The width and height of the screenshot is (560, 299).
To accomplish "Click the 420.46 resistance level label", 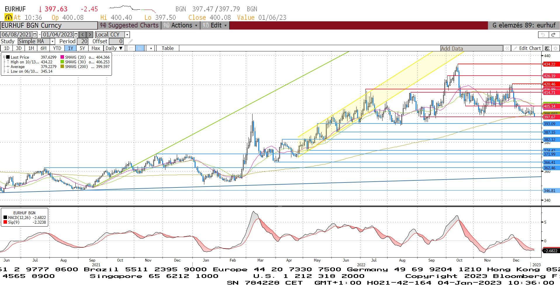I will click(x=551, y=84).
